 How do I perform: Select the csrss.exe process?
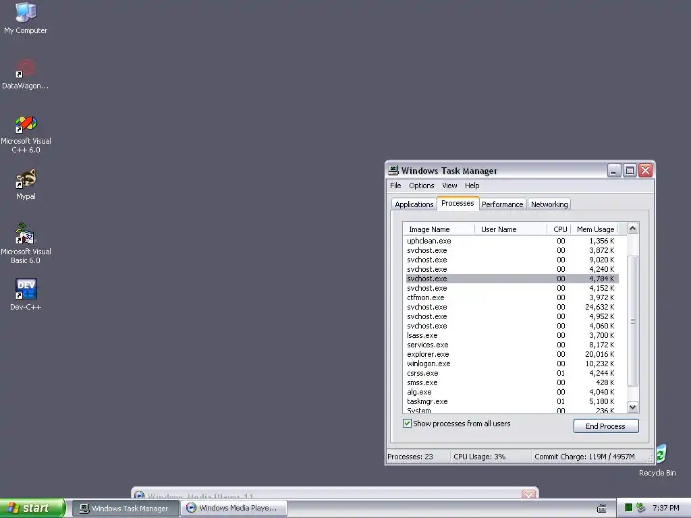click(512, 373)
